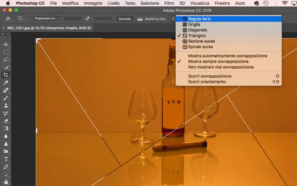Select the Lasso tool
This screenshot has height=186, width=297.
pyautogui.click(x=6, y=60)
